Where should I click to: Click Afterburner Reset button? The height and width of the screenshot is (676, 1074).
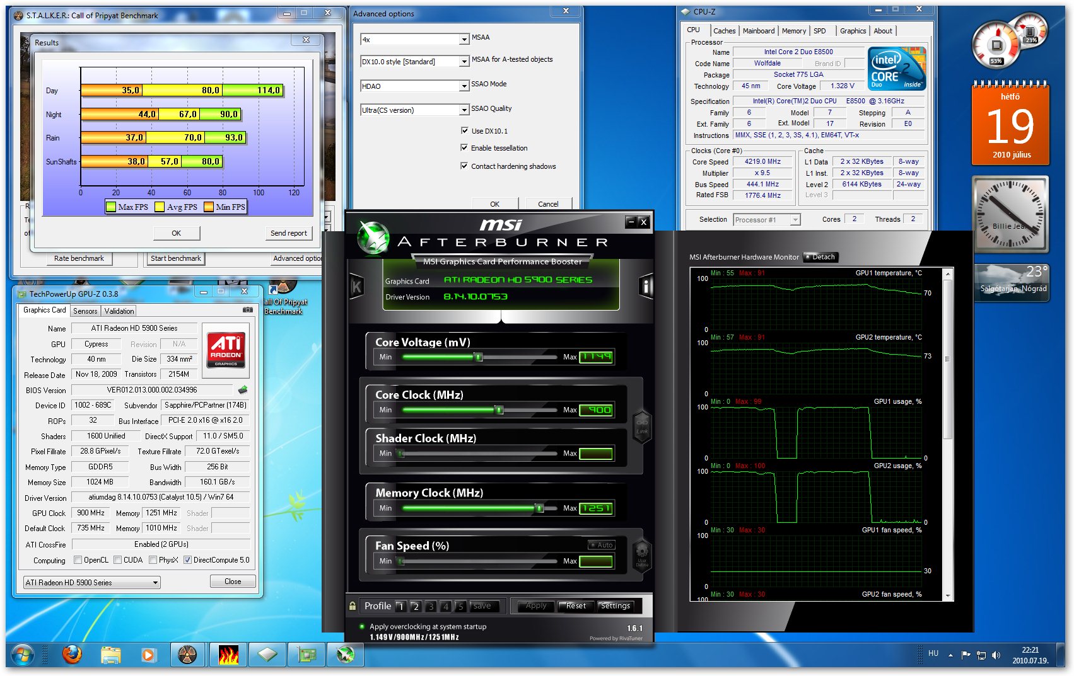(576, 606)
